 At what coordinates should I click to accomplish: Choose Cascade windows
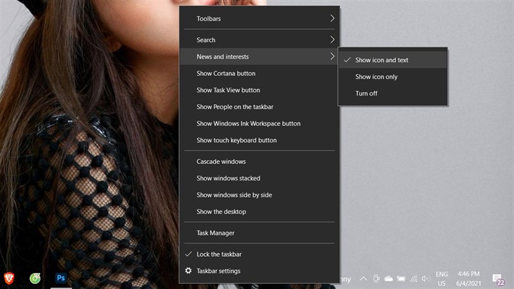260,162
